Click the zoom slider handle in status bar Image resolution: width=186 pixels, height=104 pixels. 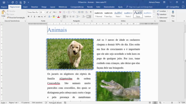(x=172, y=103)
